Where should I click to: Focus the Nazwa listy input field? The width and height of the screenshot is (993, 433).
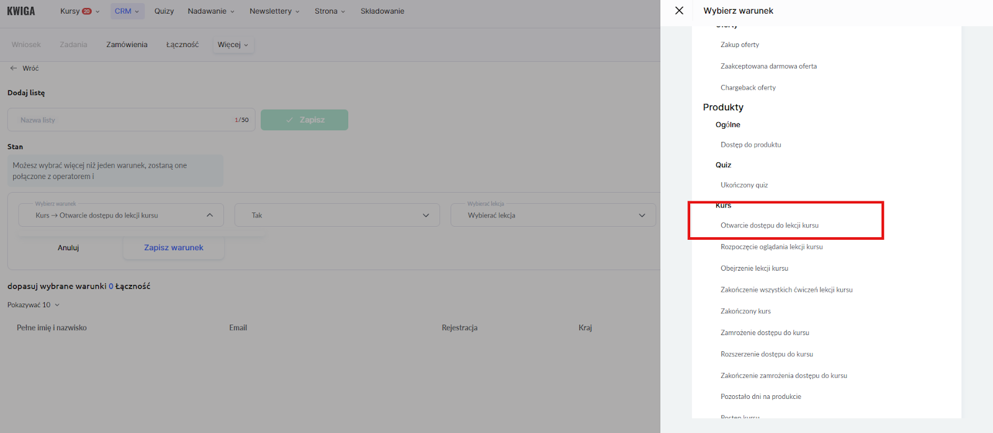click(x=124, y=120)
